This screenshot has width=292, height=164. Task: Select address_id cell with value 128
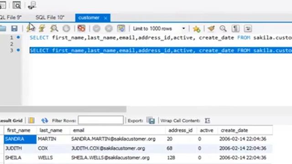pyautogui.click(x=181, y=158)
